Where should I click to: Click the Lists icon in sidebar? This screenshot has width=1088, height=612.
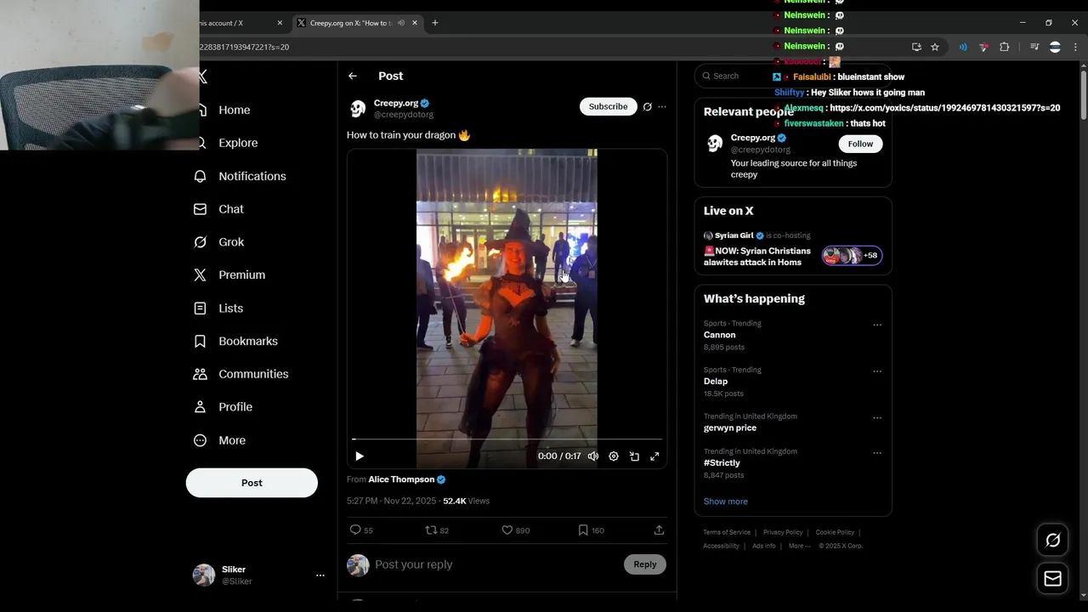(201, 309)
